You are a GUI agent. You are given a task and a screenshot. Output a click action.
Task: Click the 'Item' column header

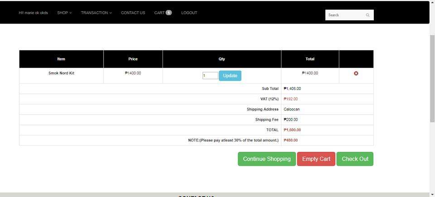pyautogui.click(x=61, y=59)
